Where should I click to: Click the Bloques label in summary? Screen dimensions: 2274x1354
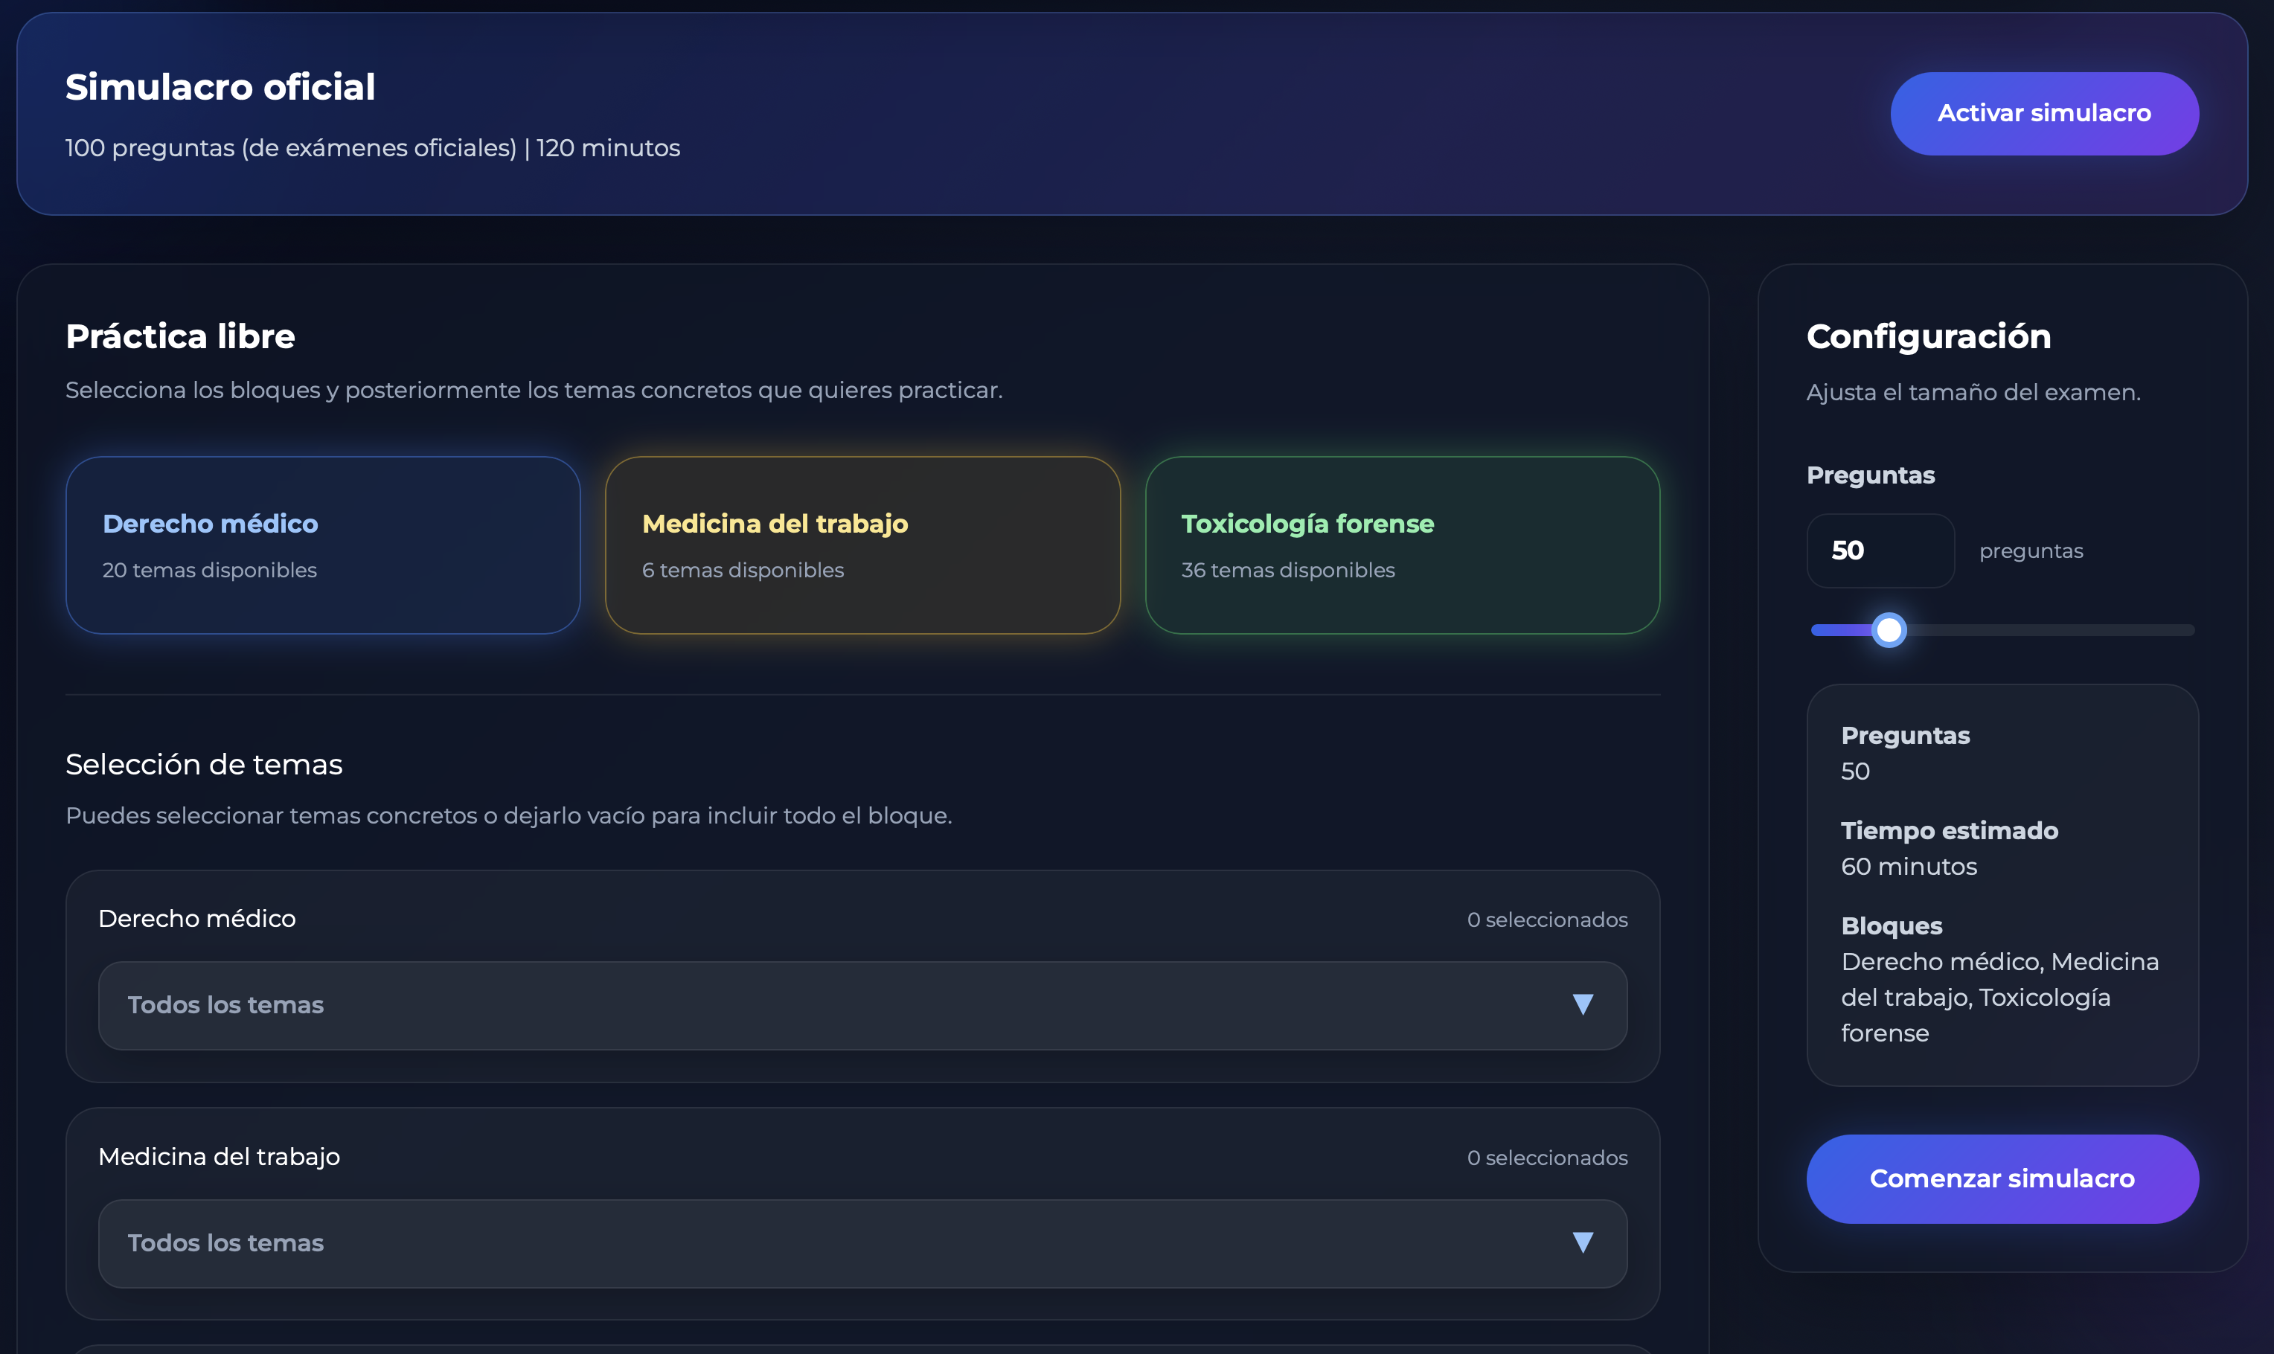click(1892, 925)
